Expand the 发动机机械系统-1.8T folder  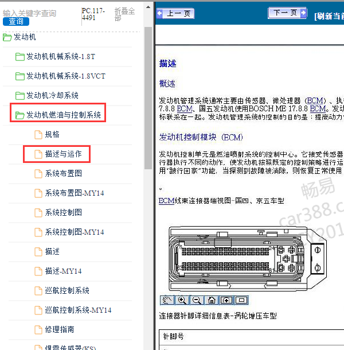pos(55,56)
